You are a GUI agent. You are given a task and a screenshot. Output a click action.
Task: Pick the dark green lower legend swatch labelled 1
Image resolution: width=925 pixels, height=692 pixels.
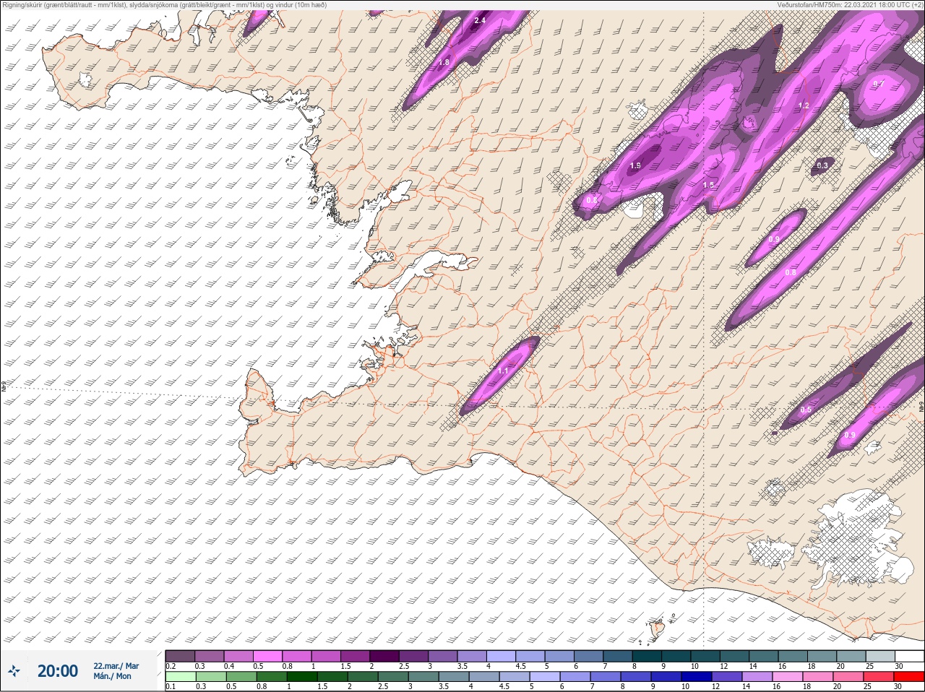(x=301, y=677)
